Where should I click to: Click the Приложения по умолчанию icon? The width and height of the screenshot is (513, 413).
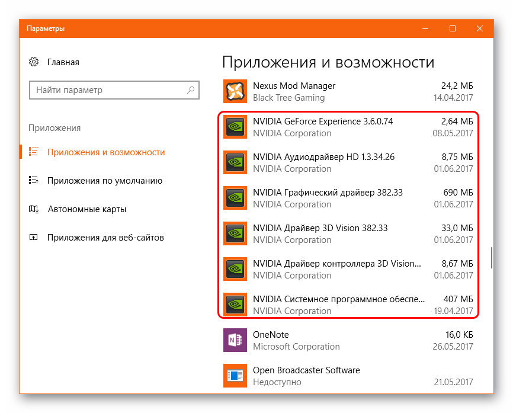[x=34, y=180]
